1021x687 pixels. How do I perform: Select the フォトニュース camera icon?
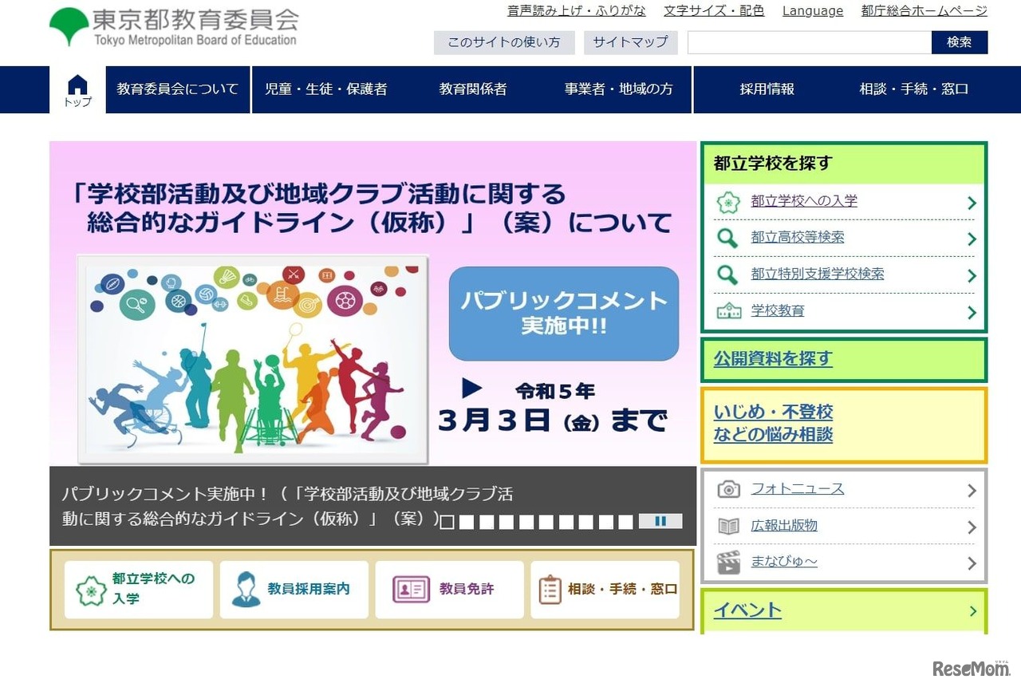point(727,488)
